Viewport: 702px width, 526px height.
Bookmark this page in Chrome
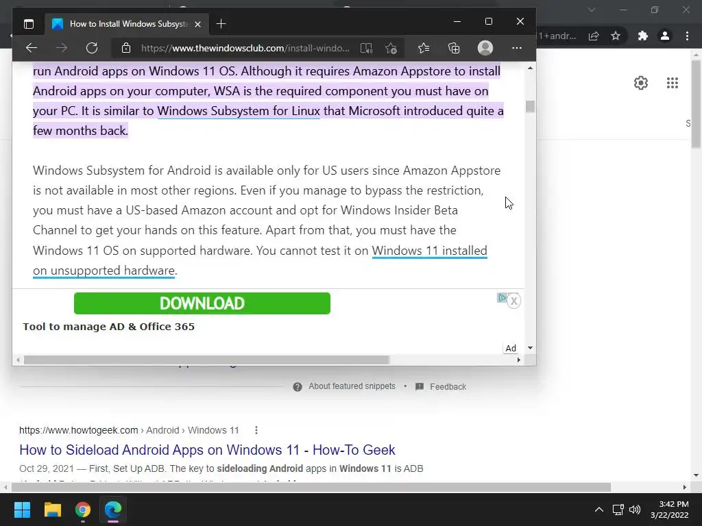[x=616, y=36]
